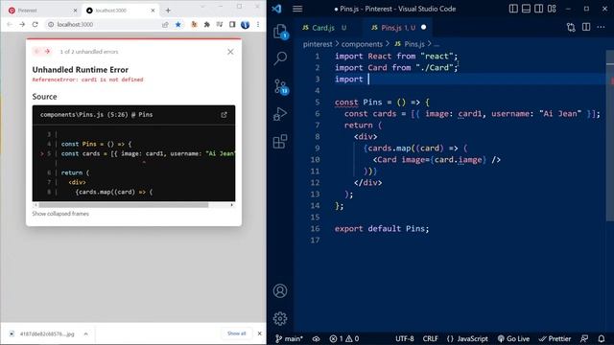This screenshot has width=614, height=345.
Task: Click the error source horizontal scrollbar
Action: [124, 205]
